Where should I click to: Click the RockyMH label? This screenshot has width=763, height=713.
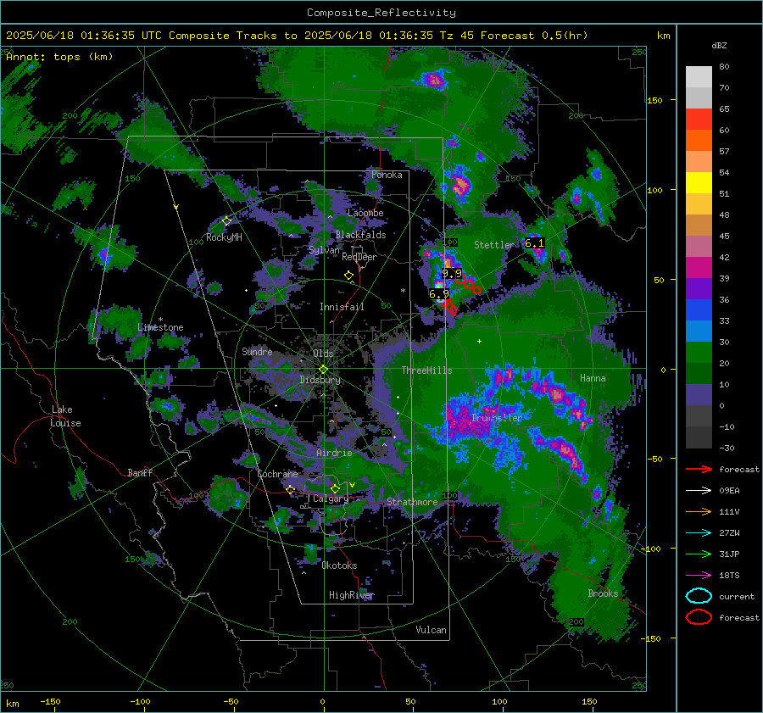(x=224, y=237)
